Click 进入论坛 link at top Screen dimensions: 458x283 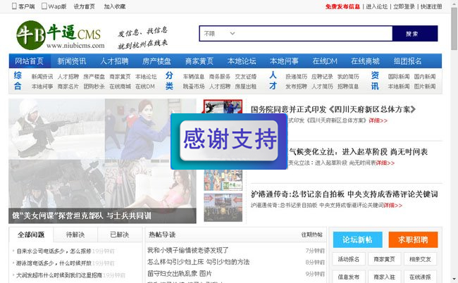[377, 6]
